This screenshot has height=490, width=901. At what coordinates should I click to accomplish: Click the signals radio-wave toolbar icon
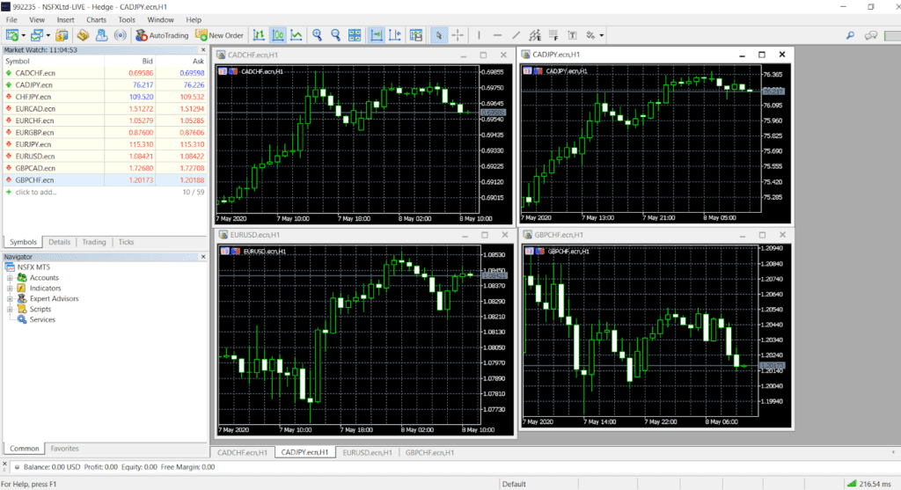[120, 35]
